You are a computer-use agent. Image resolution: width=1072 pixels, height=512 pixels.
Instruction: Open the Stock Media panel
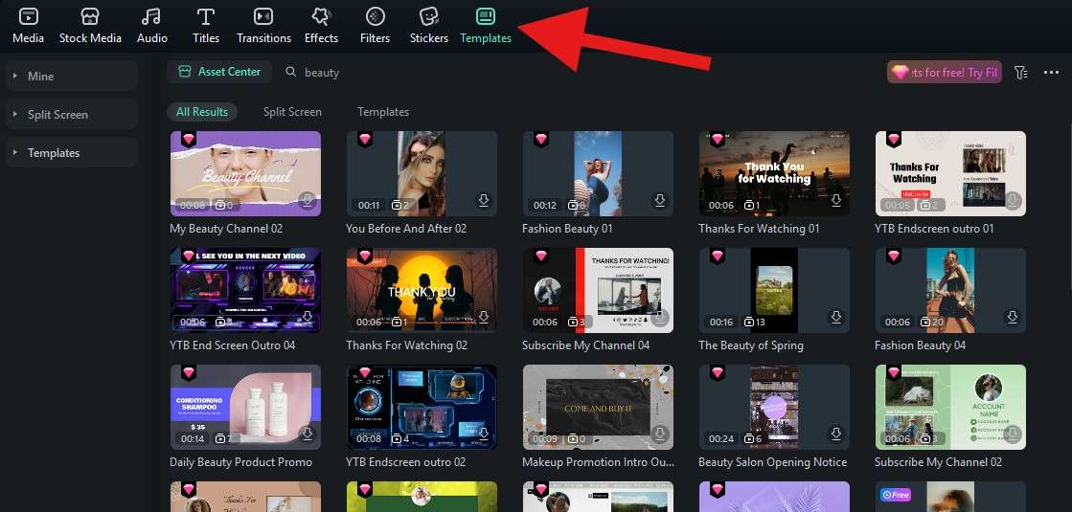point(90,25)
